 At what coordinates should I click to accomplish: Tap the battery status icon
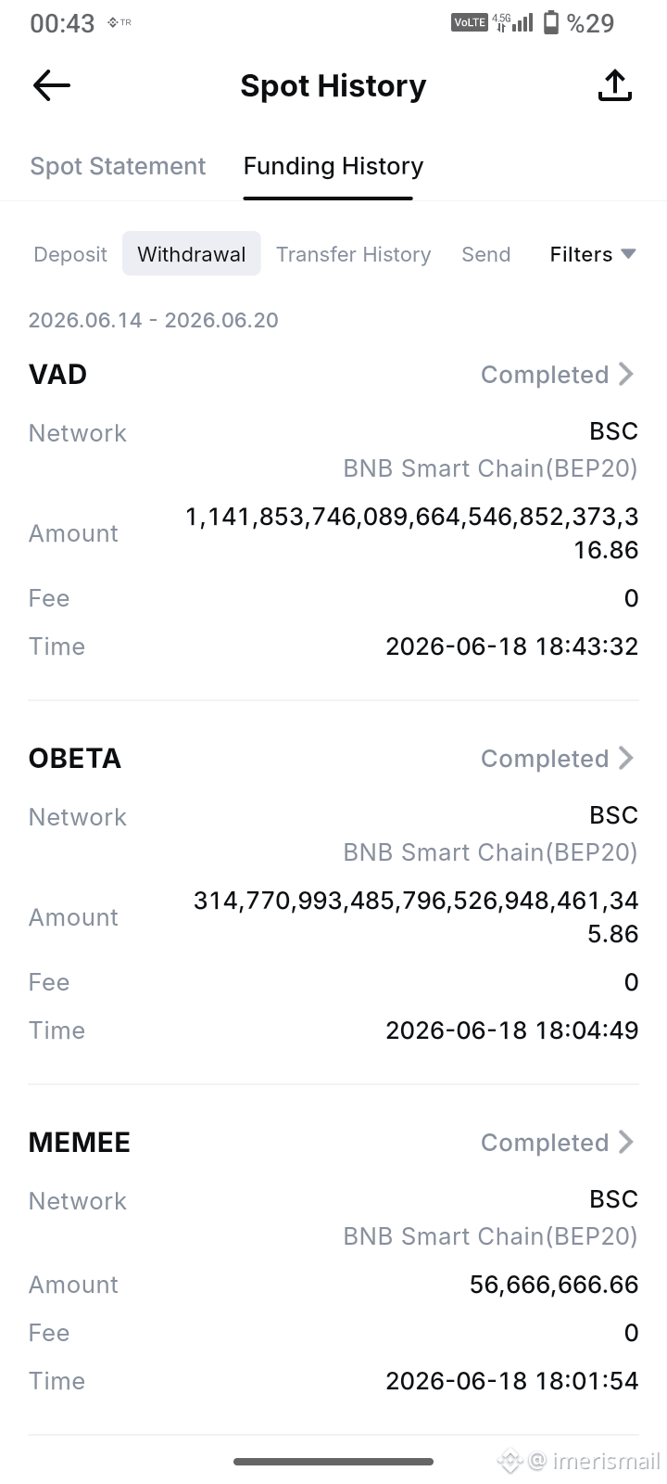[x=551, y=22]
